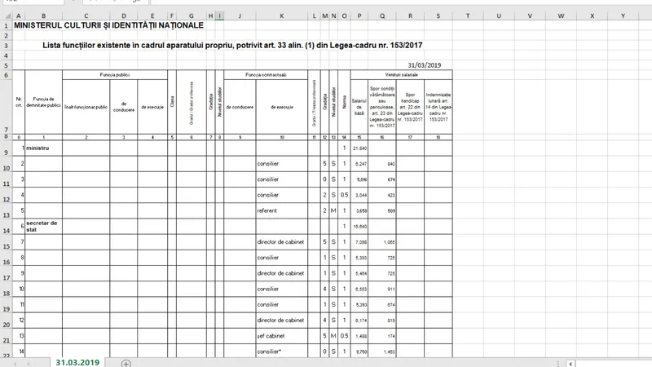Click the salary cell 21,840
Viewport: 652px width, 367px height.
tap(359, 148)
